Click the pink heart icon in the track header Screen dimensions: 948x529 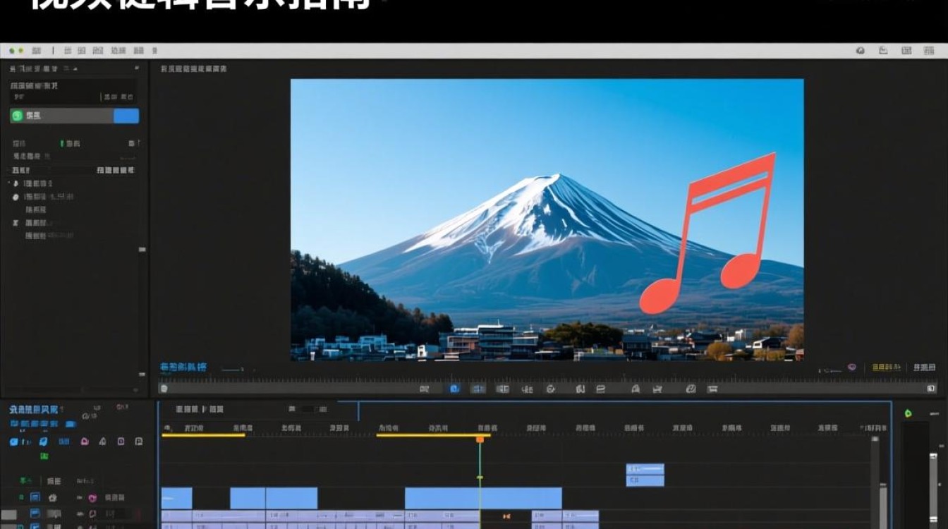(x=92, y=498)
